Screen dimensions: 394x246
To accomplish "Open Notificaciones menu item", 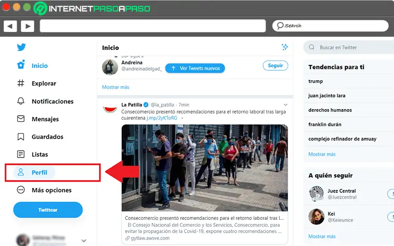I will click(53, 101).
